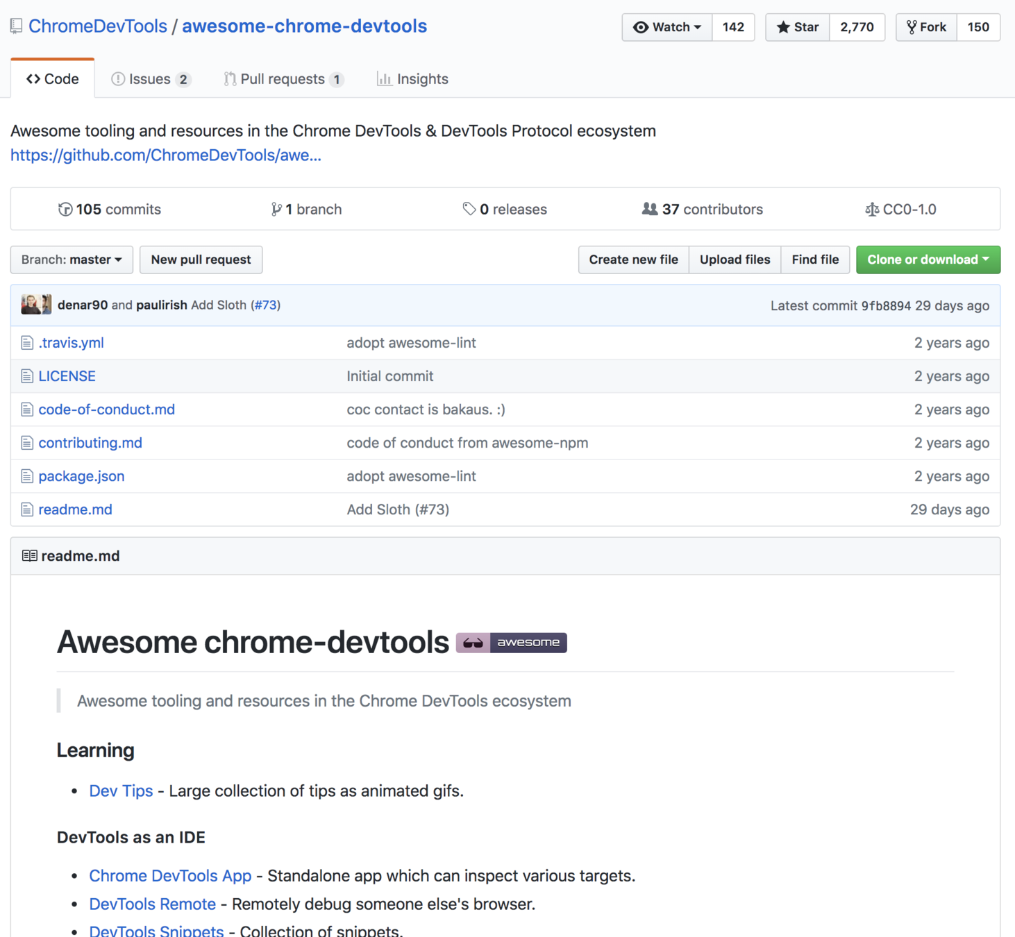Open .travis.yml file

pos(72,343)
